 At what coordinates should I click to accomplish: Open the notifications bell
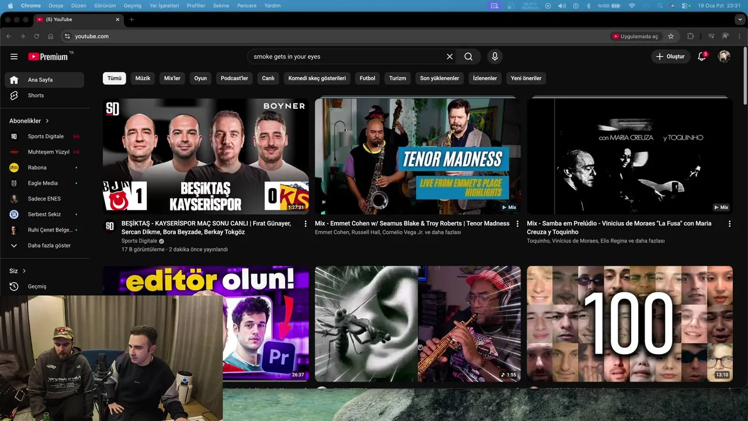click(x=702, y=57)
